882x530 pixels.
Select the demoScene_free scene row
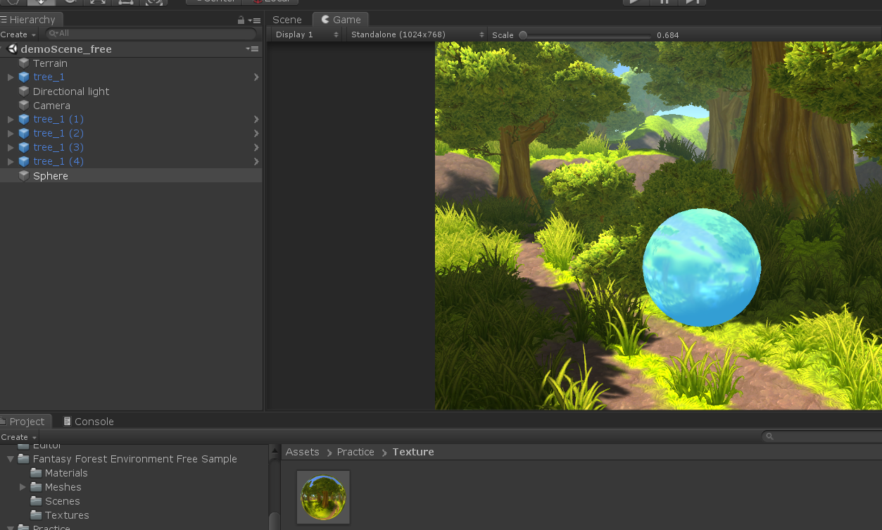point(131,49)
